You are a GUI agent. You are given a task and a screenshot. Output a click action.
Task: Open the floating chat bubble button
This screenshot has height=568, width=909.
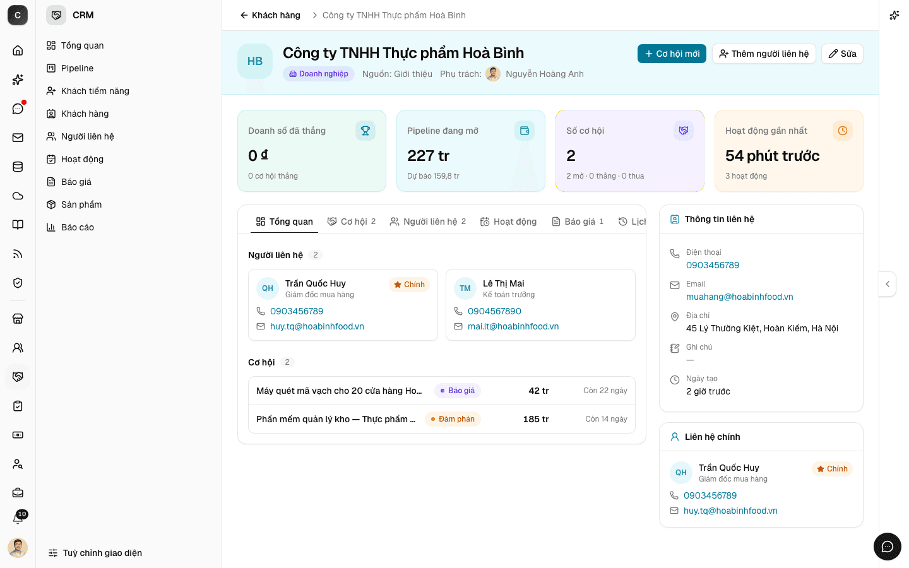click(888, 547)
